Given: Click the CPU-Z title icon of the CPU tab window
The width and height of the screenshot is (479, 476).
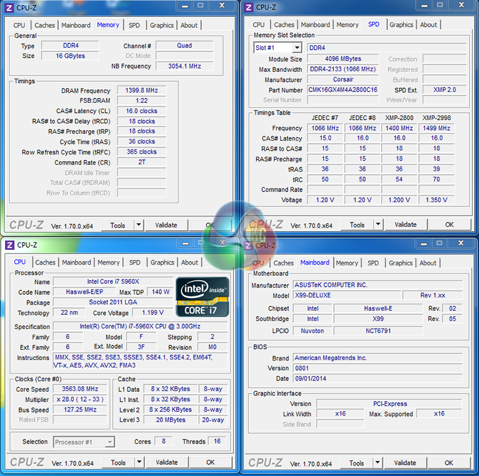Looking at the screenshot, I should click(9, 245).
